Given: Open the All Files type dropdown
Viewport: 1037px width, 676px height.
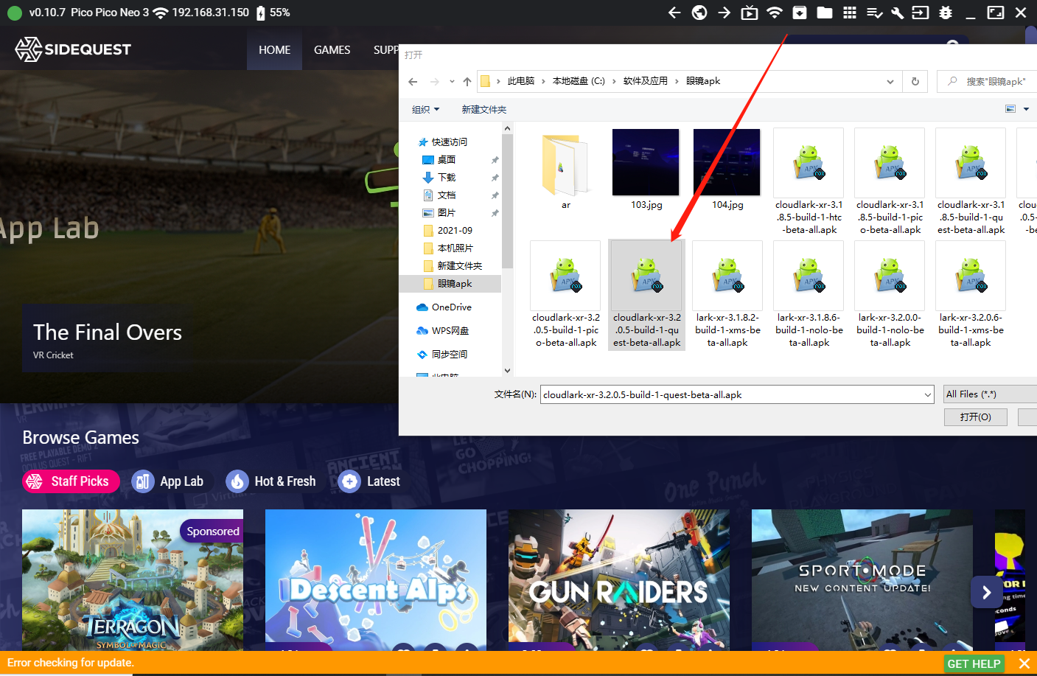Looking at the screenshot, I should pyautogui.click(x=990, y=394).
